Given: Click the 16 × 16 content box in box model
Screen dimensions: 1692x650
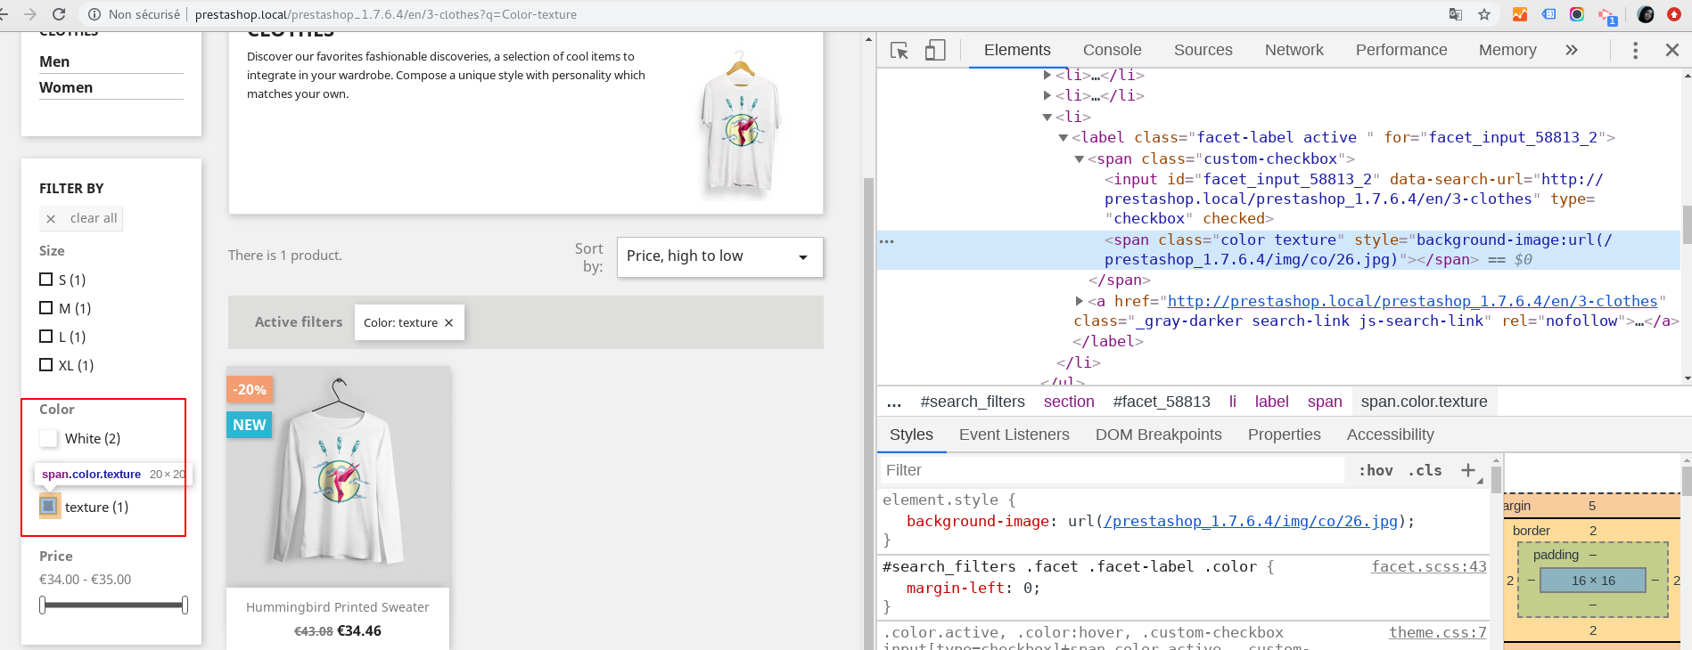Looking at the screenshot, I should click(1593, 581).
